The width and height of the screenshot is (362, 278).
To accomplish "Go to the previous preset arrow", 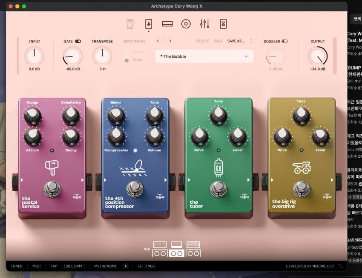I will 159,41.
